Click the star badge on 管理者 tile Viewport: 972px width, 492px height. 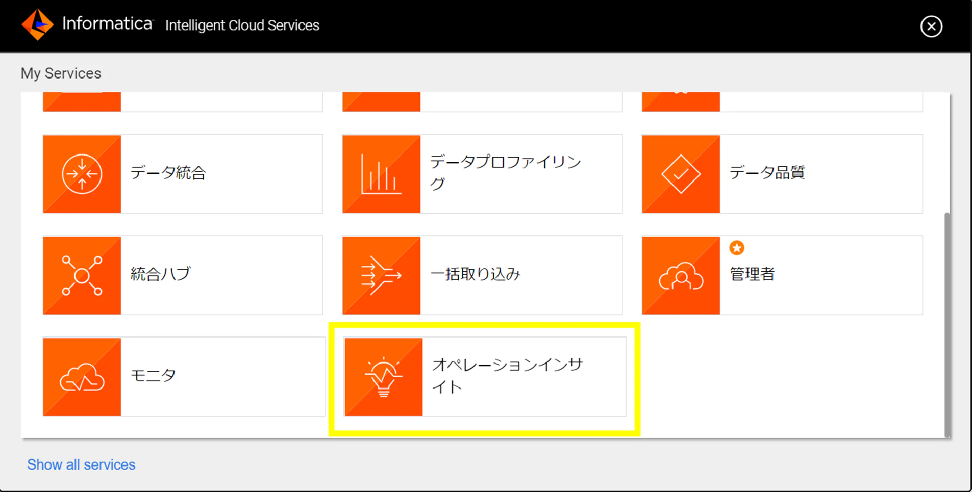pyautogui.click(x=737, y=248)
